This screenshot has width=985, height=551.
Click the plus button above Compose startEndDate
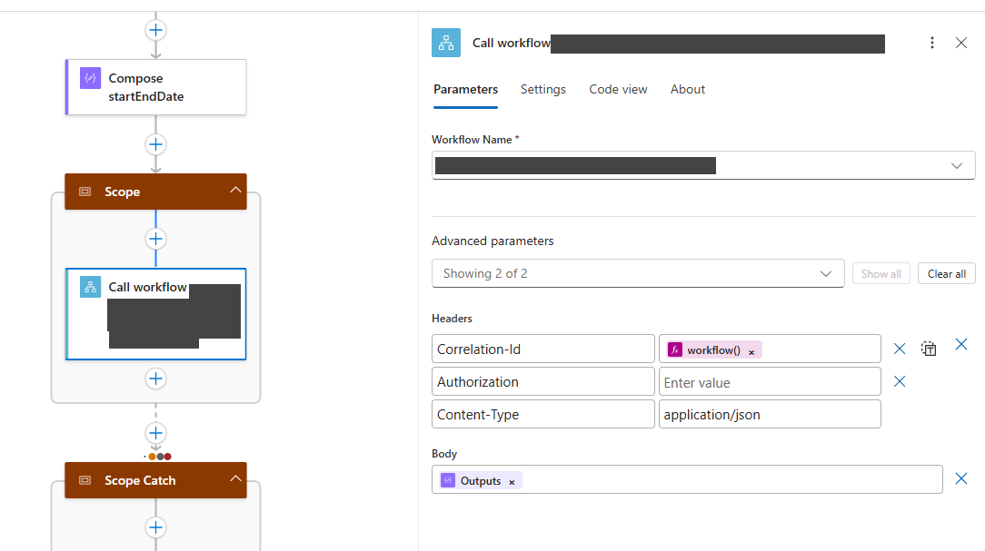(x=156, y=30)
